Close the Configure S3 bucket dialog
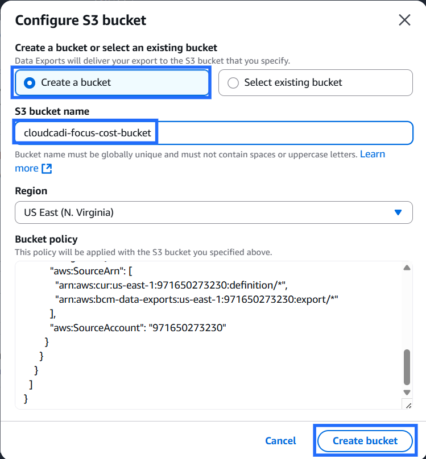 [x=404, y=20]
